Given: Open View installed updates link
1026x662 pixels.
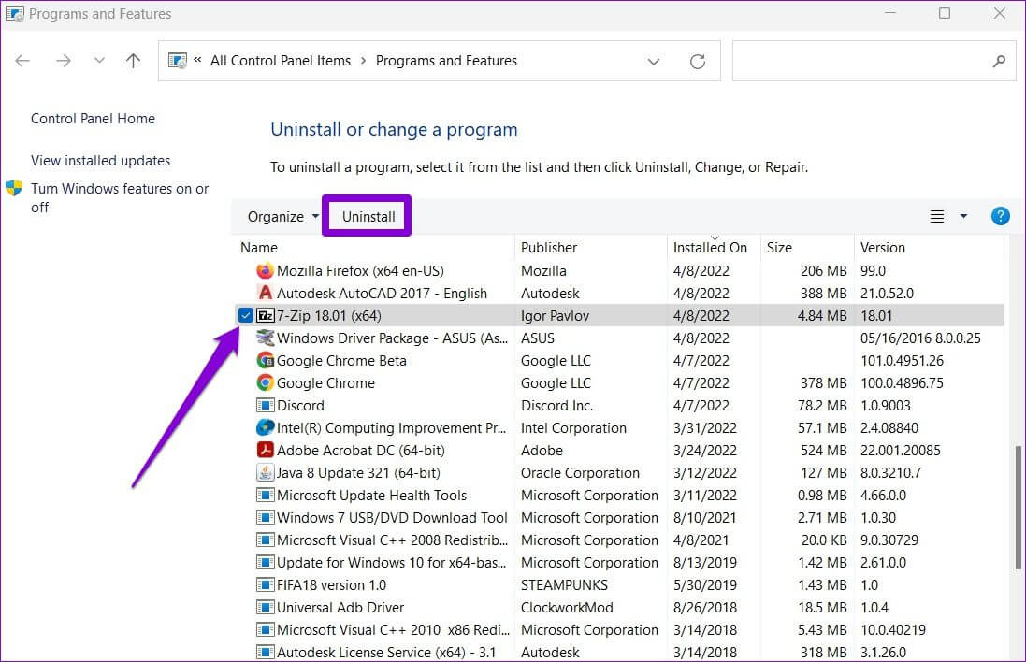Looking at the screenshot, I should tap(100, 160).
